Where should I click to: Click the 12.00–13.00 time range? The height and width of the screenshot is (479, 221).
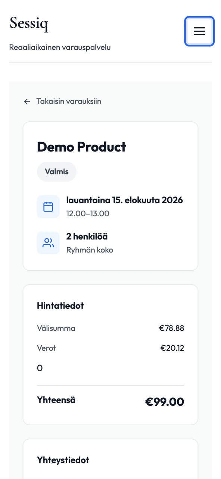tap(88, 214)
